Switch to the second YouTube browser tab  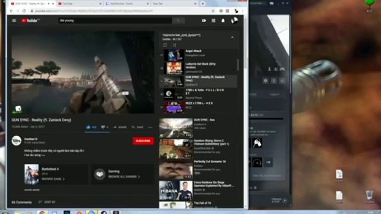79,4
